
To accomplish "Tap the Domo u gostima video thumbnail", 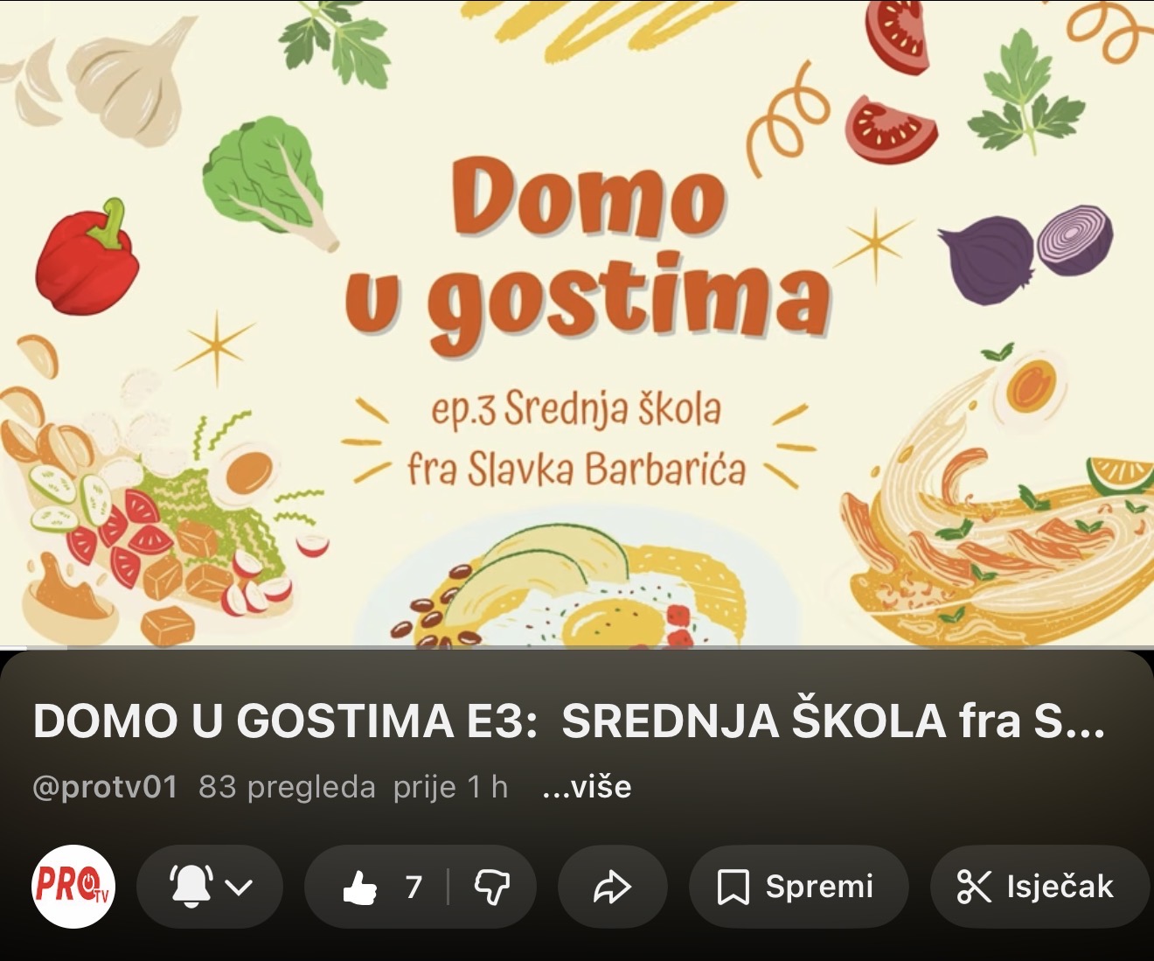I will click(577, 324).
